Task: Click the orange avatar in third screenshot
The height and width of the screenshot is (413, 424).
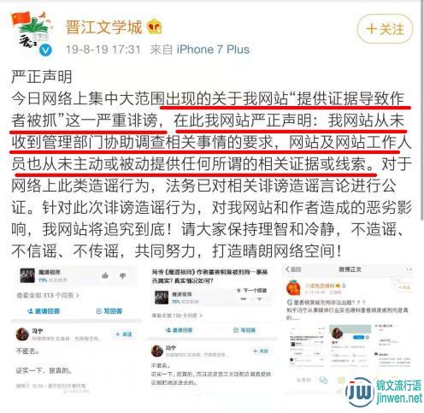Action: (x=293, y=287)
